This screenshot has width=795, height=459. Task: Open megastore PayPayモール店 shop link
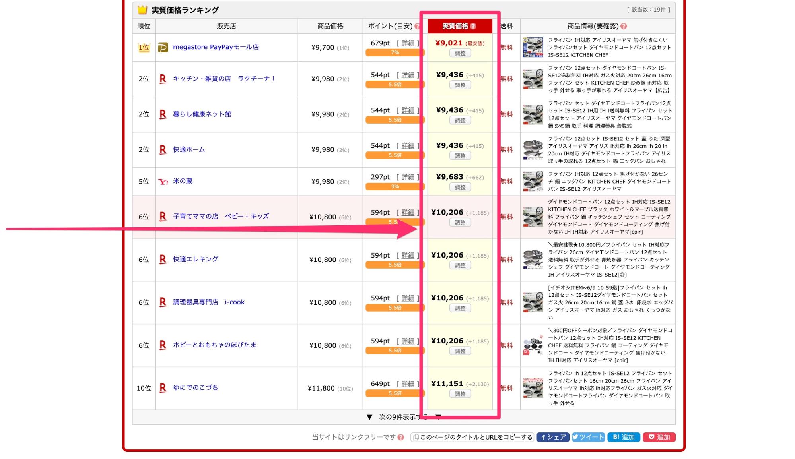[216, 47]
